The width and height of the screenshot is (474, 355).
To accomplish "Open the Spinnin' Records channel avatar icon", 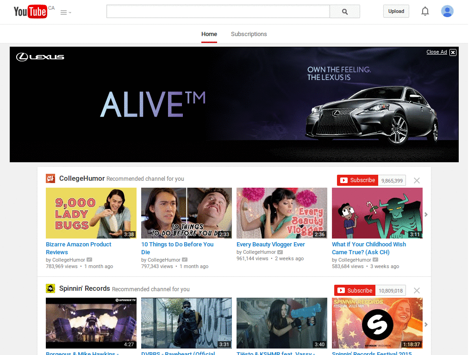I will pyautogui.click(x=50, y=288).
